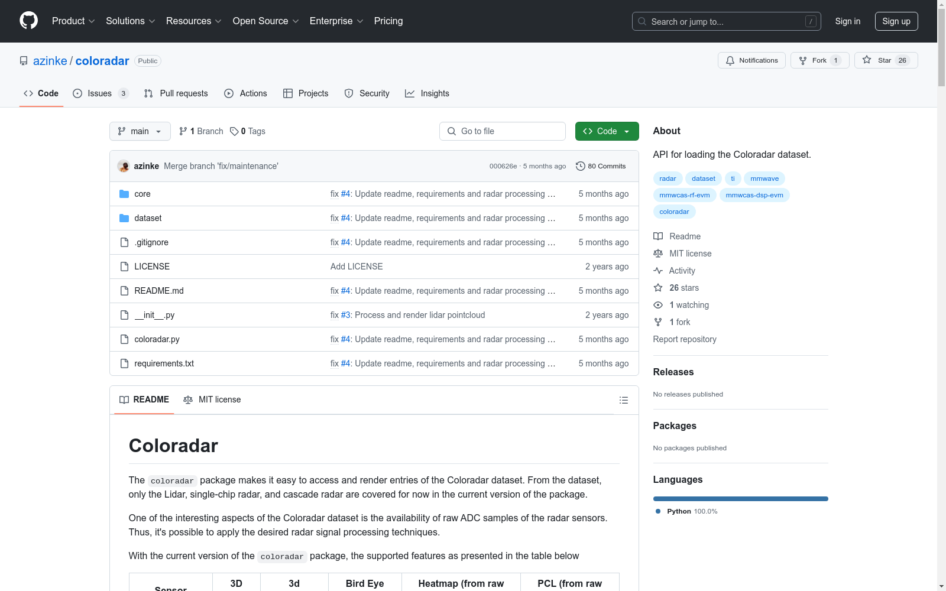The width and height of the screenshot is (946, 591).
Task: Click the Notifications bell button
Action: point(751,60)
